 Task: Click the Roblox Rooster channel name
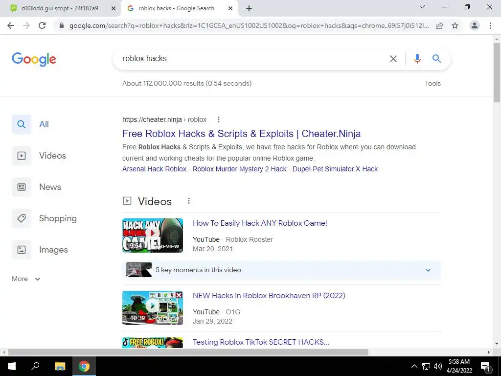point(249,239)
